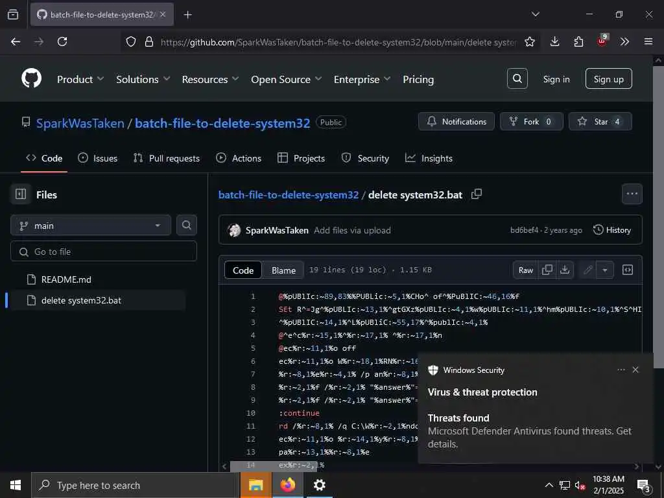Star this repository
Viewport: 664px width, 498px height.
pos(600,121)
